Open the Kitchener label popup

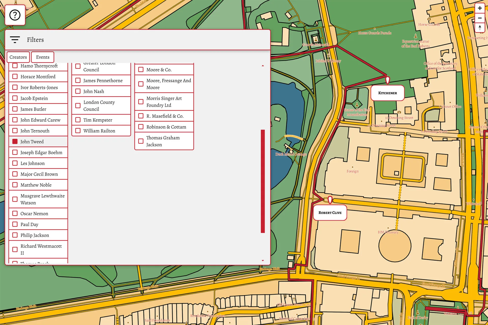coord(387,93)
